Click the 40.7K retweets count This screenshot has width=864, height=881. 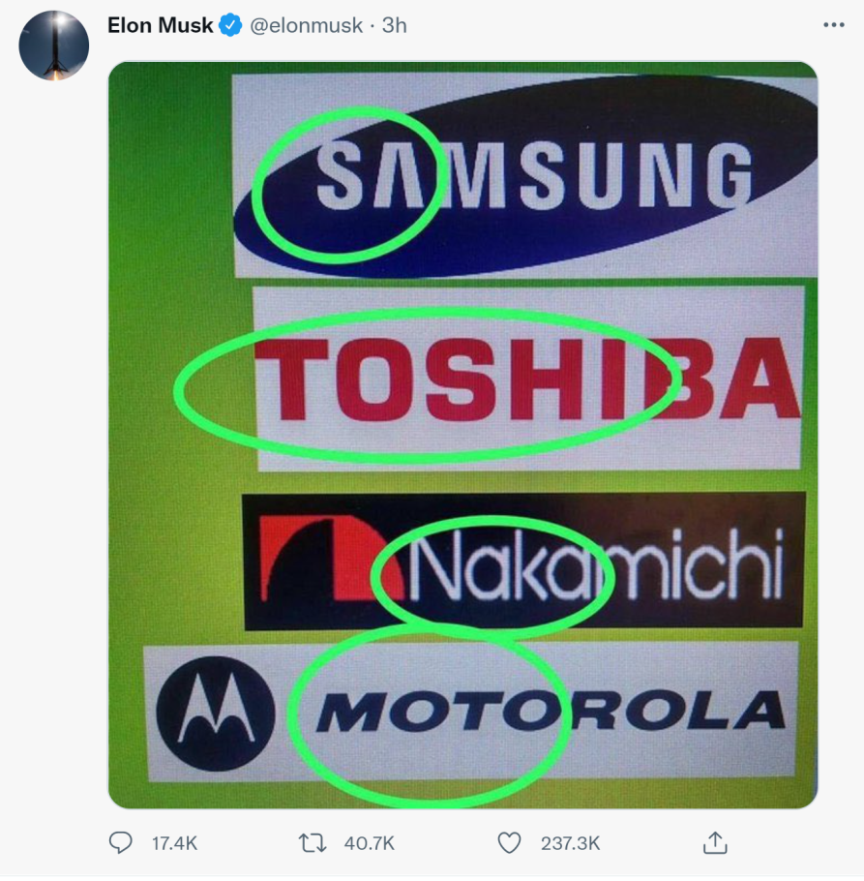(x=370, y=843)
